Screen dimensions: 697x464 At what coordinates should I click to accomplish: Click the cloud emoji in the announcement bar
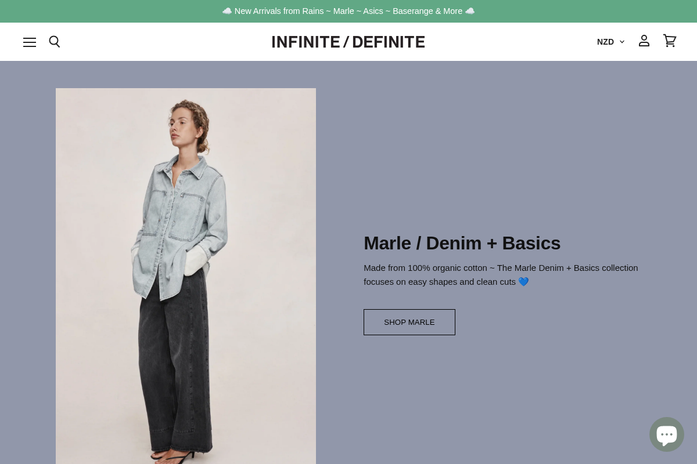tap(227, 11)
